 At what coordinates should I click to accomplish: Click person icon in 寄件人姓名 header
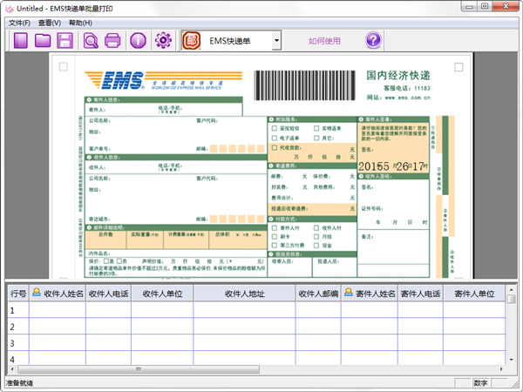tap(349, 293)
